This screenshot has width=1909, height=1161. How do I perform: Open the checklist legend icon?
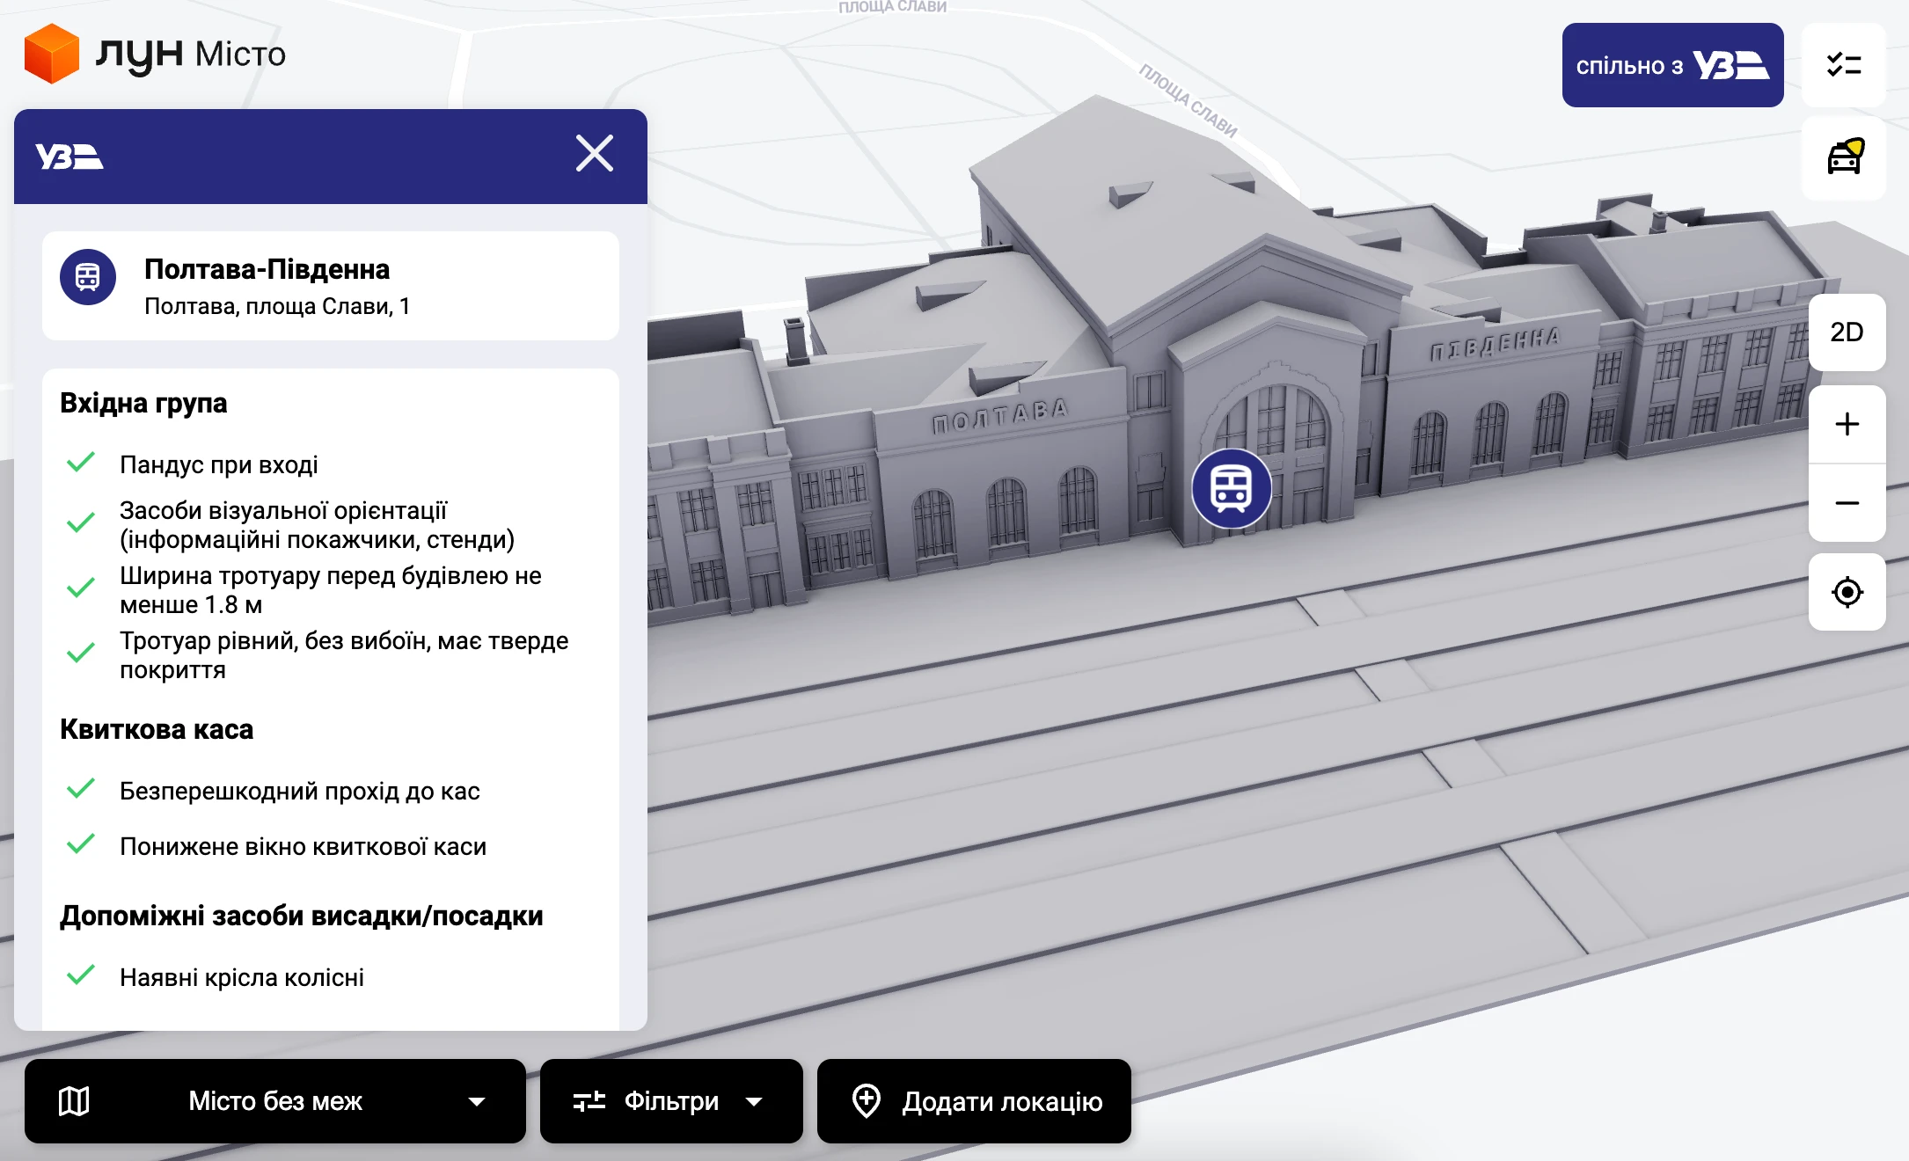coord(1844,65)
